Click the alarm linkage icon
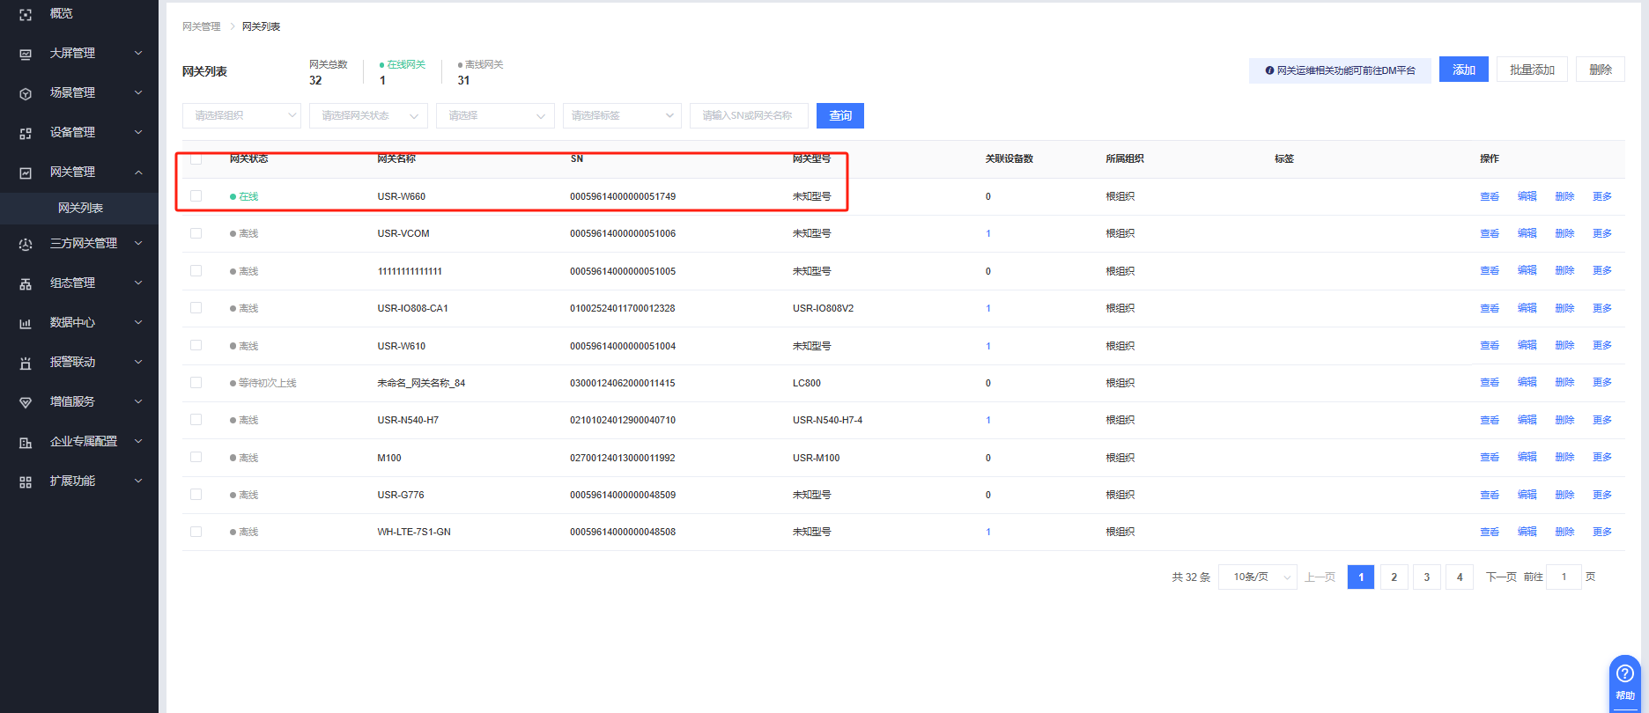The width and height of the screenshot is (1649, 713). click(x=26, y=363)
